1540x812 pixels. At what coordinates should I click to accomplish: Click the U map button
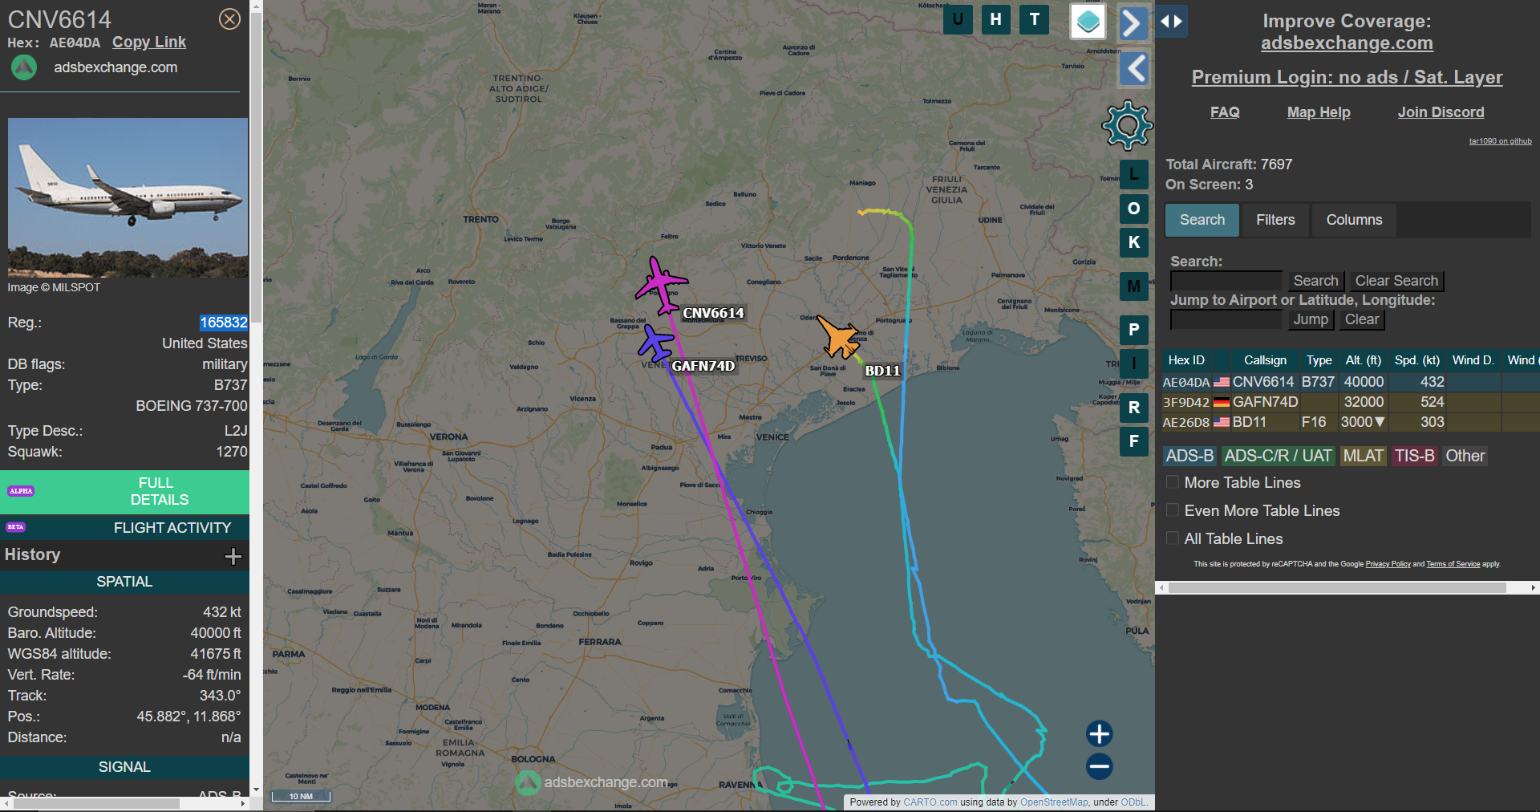click(x=958, y=19)
